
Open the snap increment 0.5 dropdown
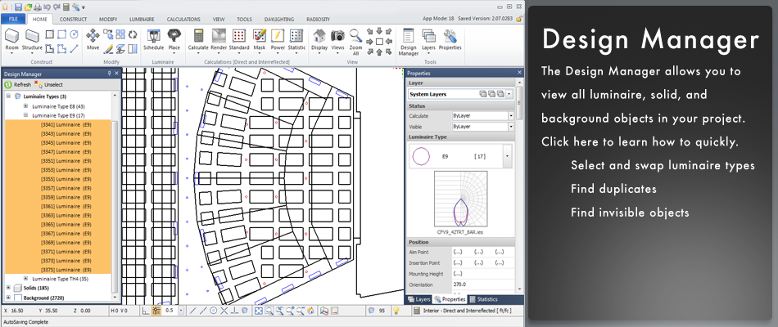click(x=181, y=311)
